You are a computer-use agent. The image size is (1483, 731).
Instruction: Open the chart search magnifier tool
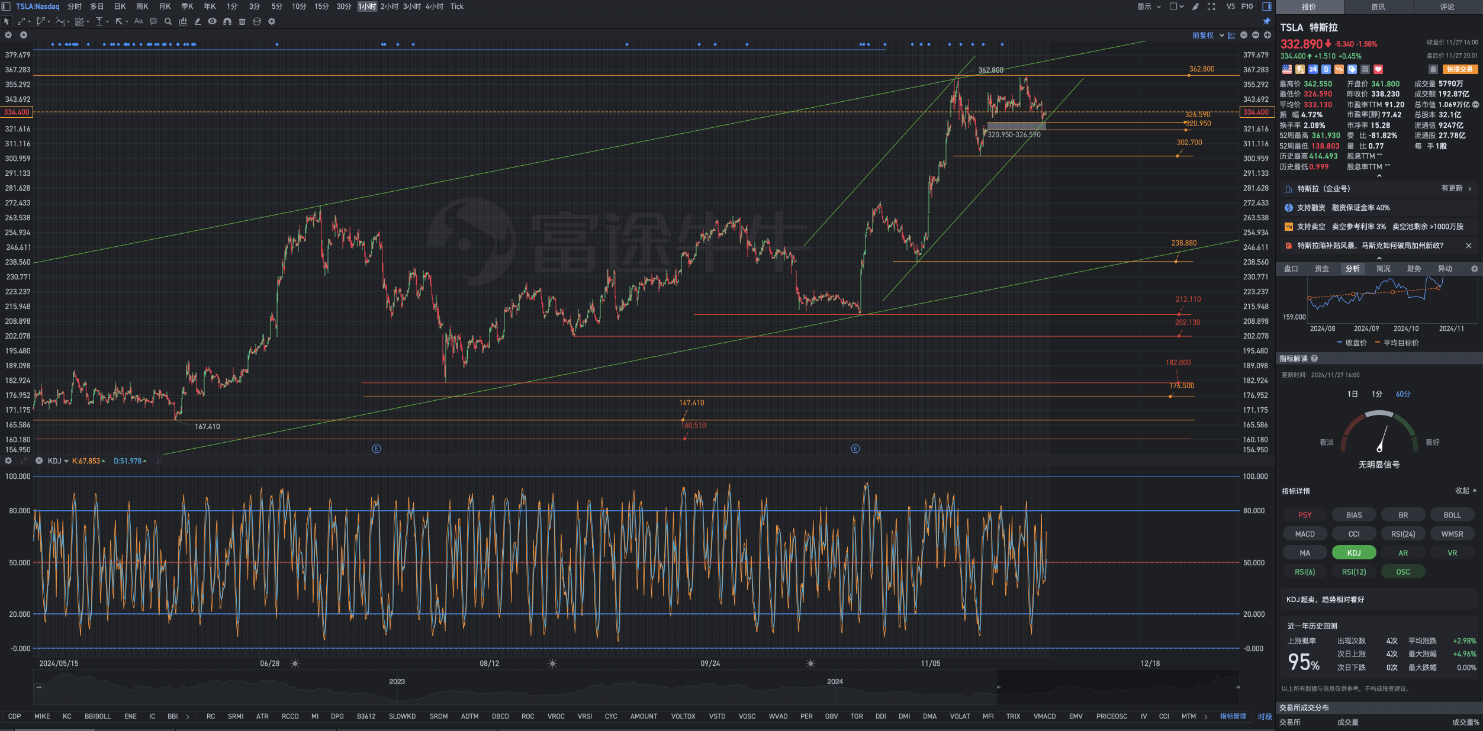click(168, 21)
